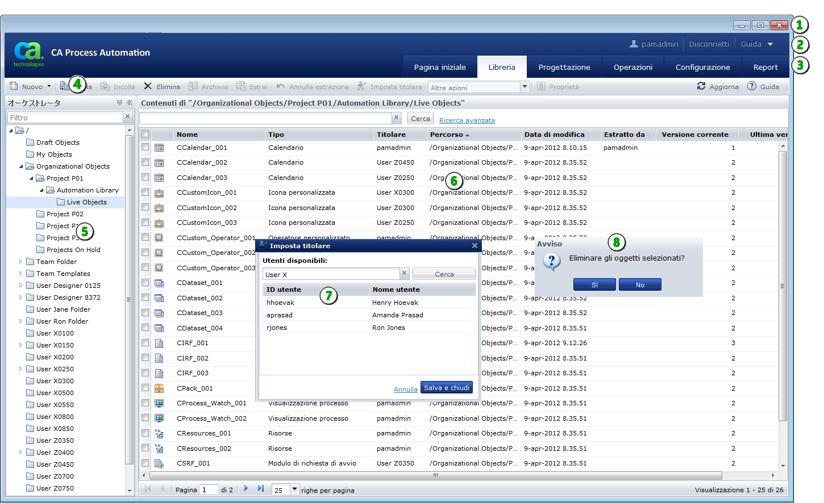Click the User X search input field
Viewport: 824px width, 503px height.
pos(331,274)
